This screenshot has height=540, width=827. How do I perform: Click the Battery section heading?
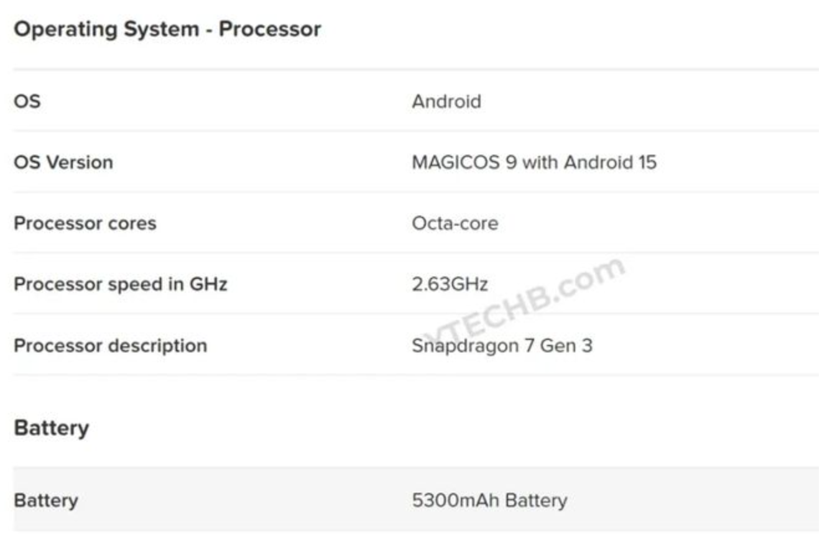51,428
